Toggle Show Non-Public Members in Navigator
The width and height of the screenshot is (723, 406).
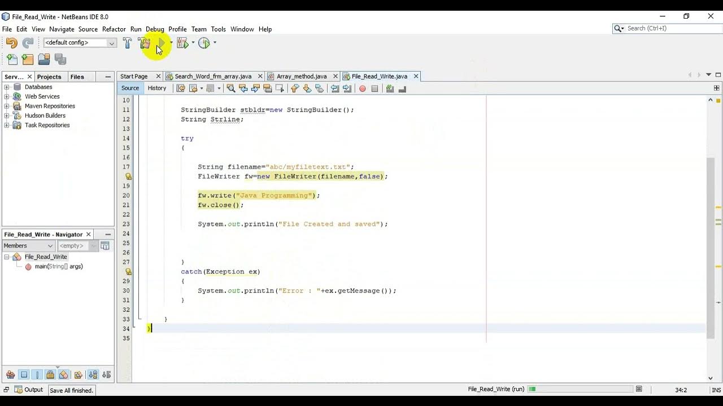pos(50,374)
